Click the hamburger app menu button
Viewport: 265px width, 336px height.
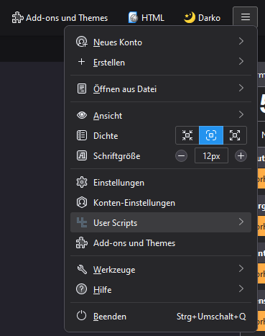(x=245, y=17)
